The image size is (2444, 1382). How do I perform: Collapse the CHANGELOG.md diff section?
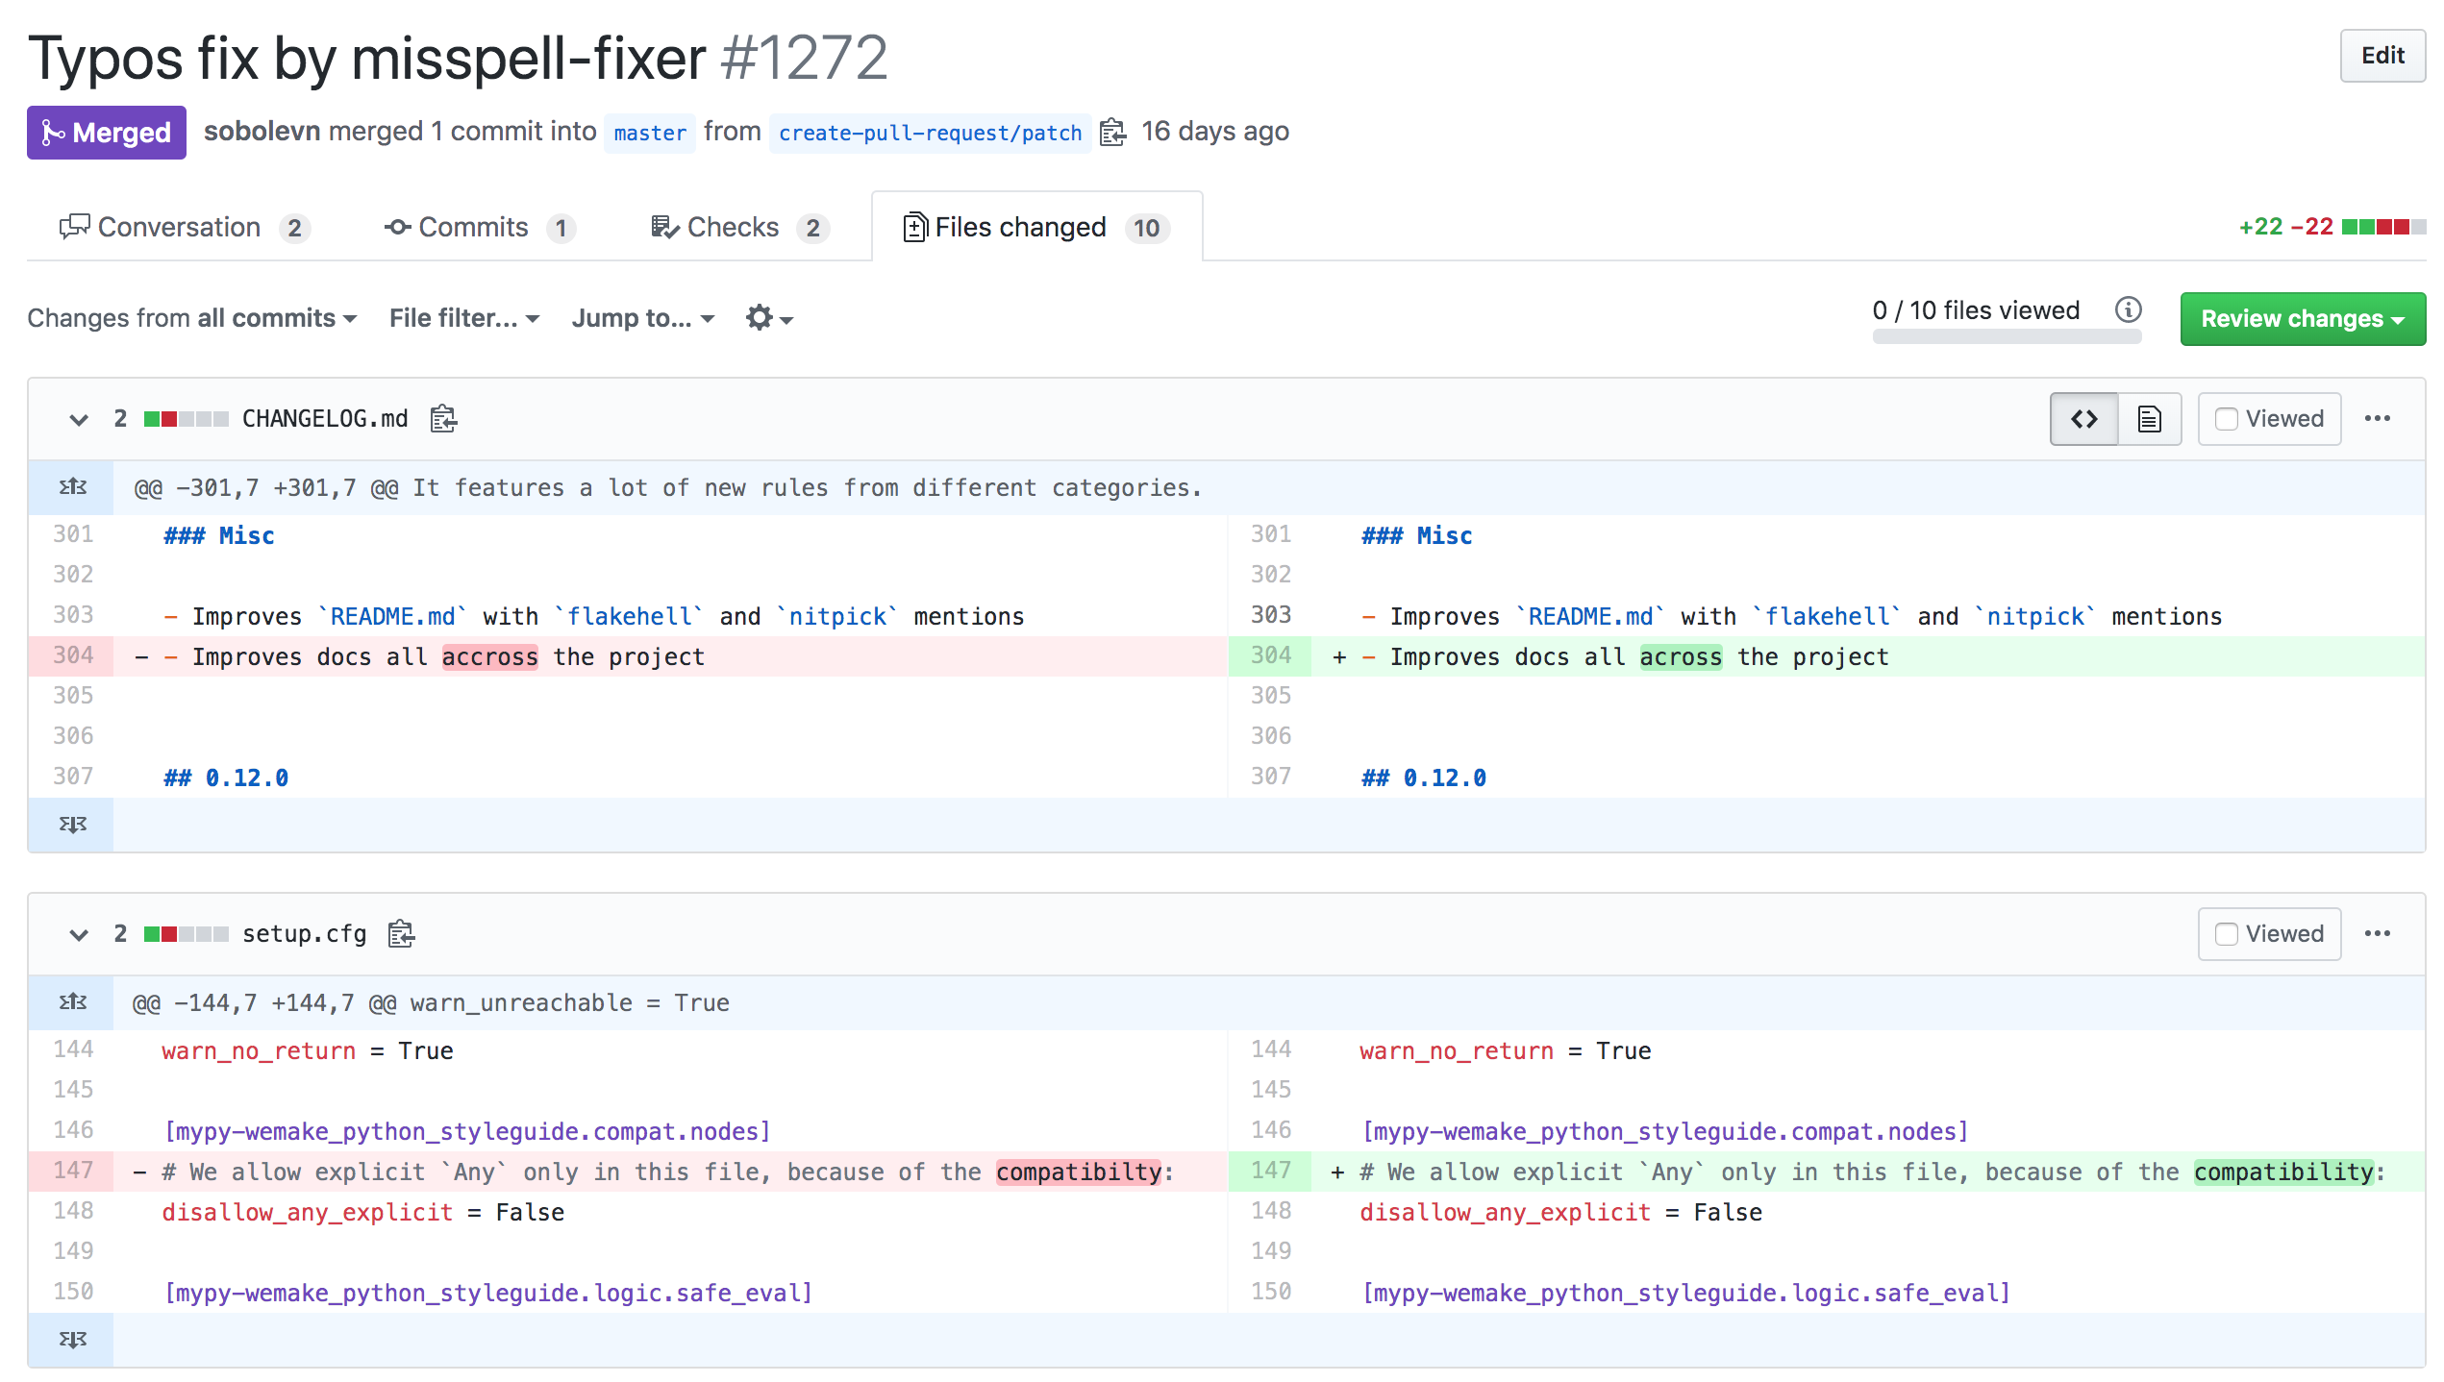78,419
